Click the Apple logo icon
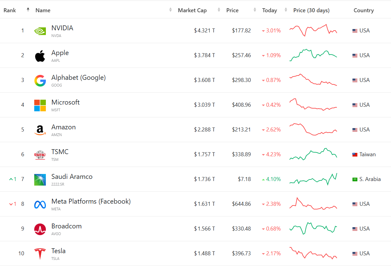 40,56
